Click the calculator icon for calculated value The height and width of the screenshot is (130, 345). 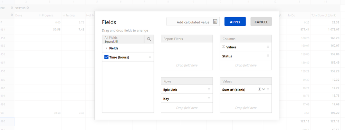tap(215, 21)
